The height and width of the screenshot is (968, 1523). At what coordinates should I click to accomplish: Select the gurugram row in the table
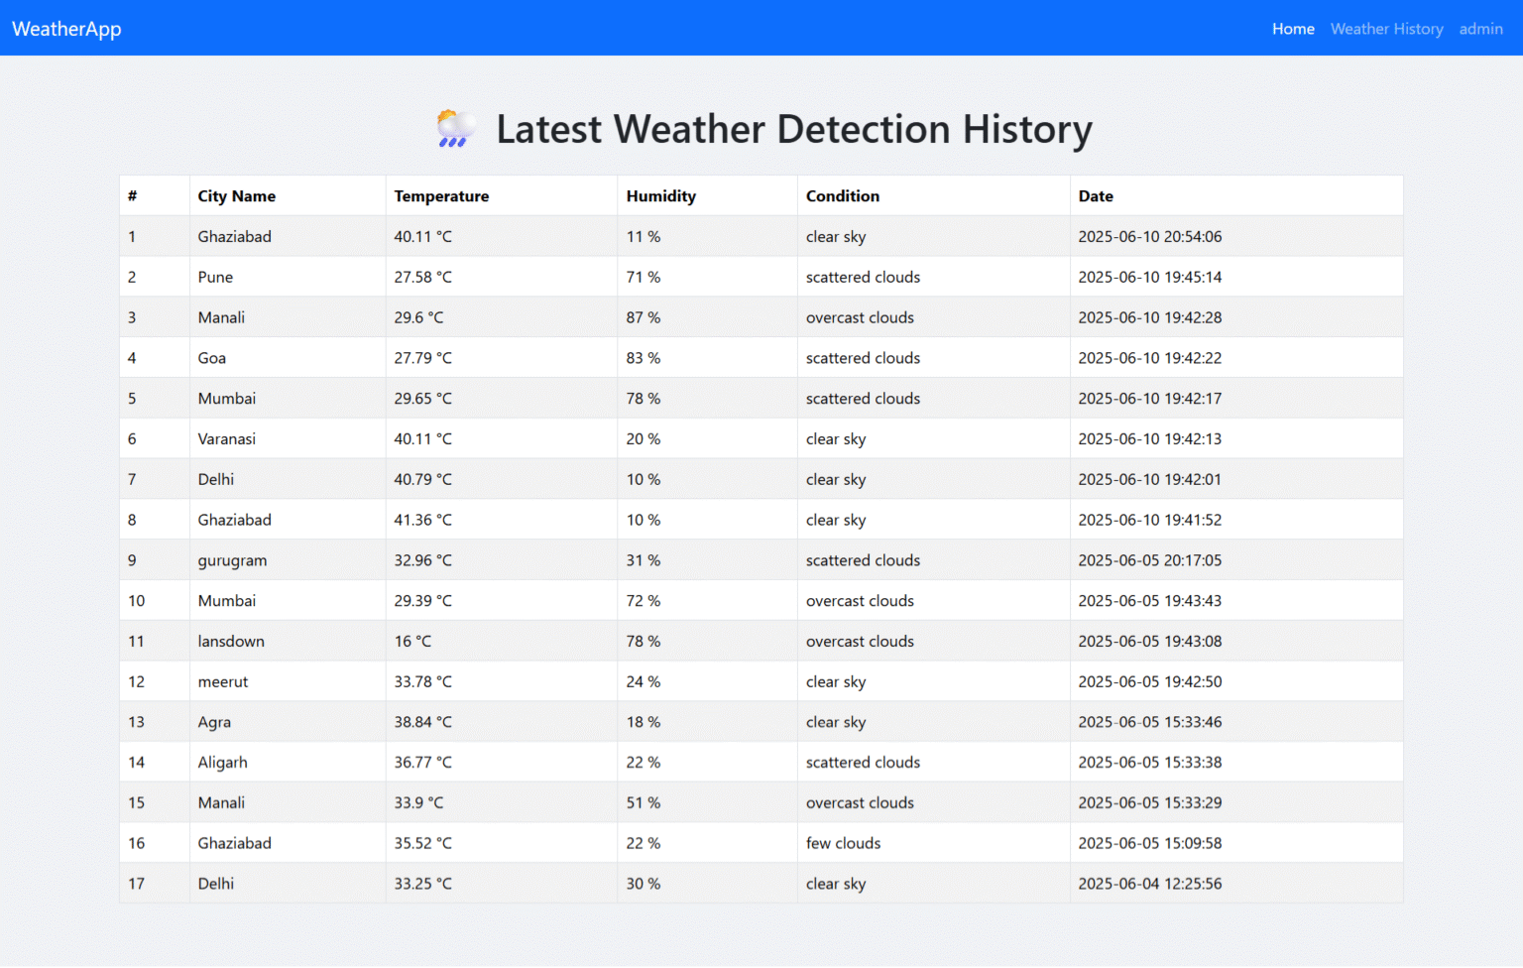pyautogui.click(x=232, y=559)
